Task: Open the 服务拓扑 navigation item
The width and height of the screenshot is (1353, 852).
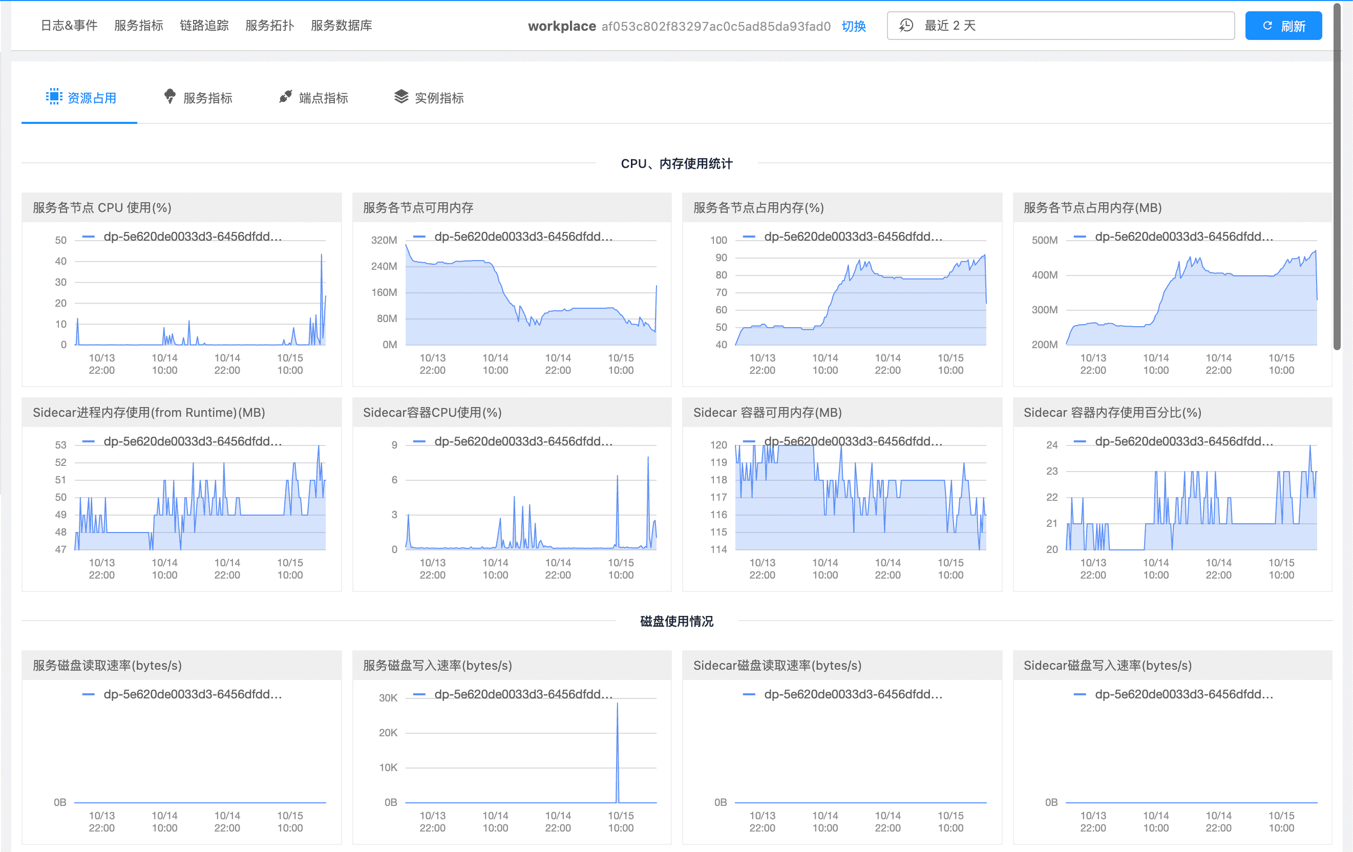Action: (270, 25)
